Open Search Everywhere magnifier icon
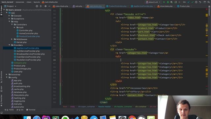The image size is (211, 119). click(x=209, y=2)
